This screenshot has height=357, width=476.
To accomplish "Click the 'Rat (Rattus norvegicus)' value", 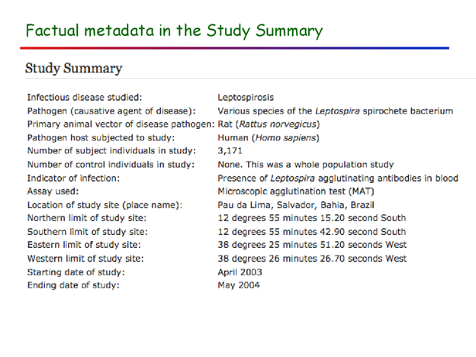I will (x=269, y=124).
